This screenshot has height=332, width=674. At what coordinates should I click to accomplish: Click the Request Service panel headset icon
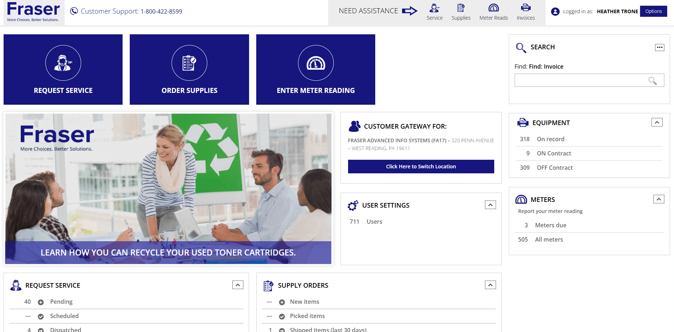[16, 285]
